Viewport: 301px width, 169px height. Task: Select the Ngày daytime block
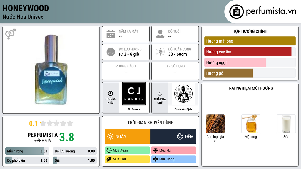tap(128, 136)
